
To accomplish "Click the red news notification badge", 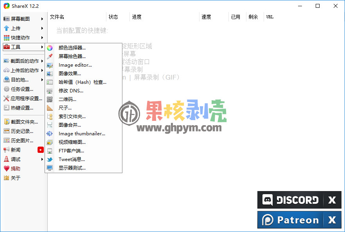I will tap(41, 150).
